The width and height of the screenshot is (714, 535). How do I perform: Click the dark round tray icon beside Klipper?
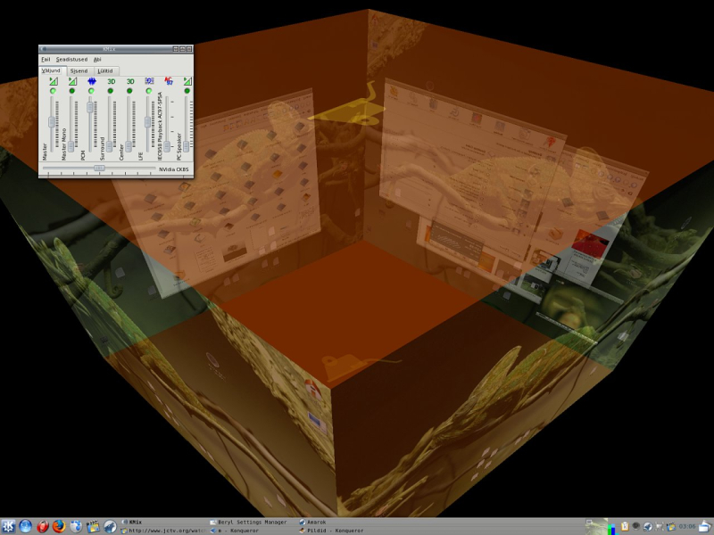point(636,525)
